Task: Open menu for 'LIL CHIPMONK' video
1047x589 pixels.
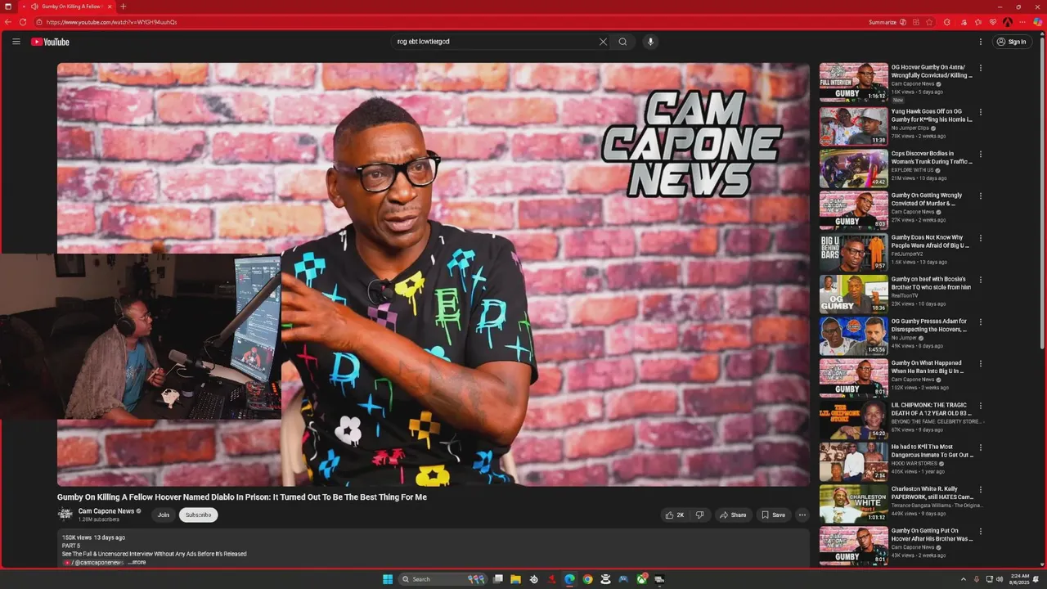Action: coord(981,406)
